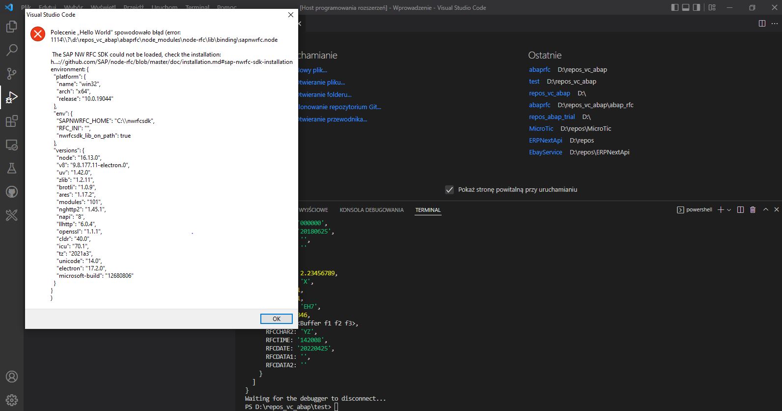The width and height of the screenshot is (782, 411).
Task: Open the Search view in activity bar
Action: [x=12, y=50]
